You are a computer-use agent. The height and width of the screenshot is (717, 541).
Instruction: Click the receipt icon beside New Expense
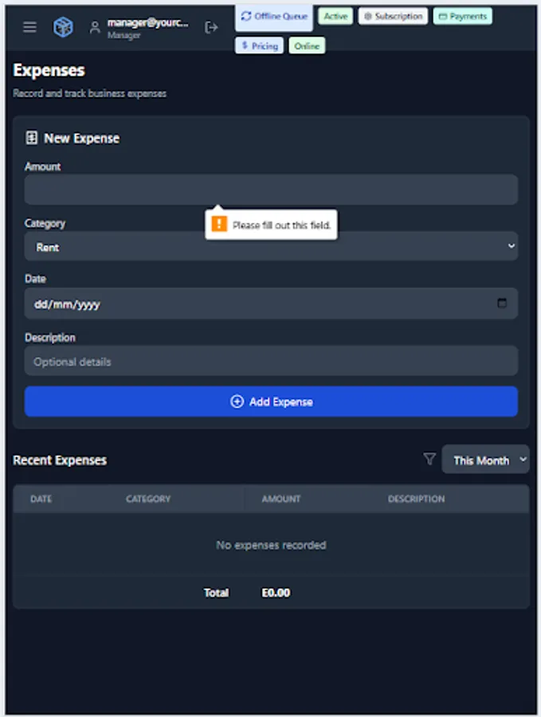pos(30,137)
